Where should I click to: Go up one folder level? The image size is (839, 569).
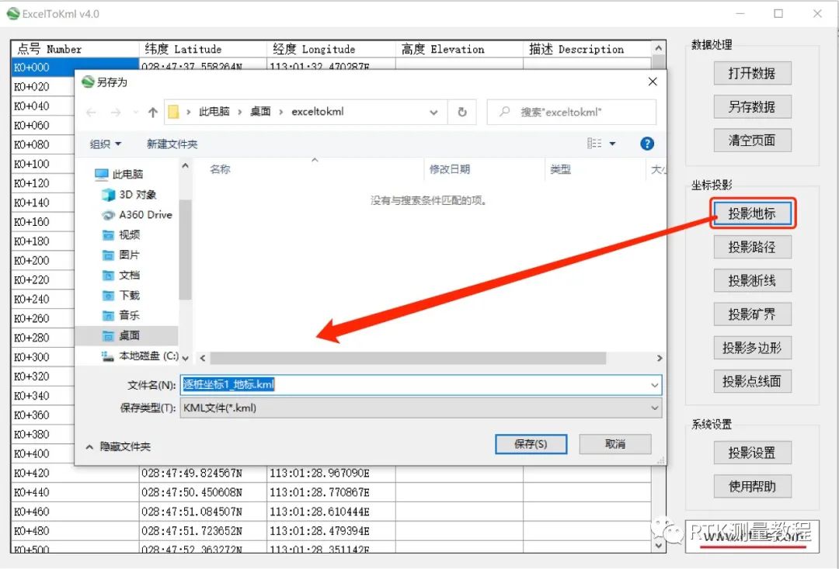pos(153,113)
